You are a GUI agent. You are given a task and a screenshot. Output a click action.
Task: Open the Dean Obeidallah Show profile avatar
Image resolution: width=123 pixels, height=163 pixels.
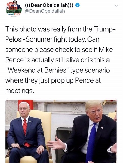(14, 8)
